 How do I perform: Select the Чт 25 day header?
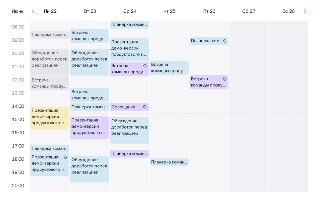(x=170, y=11)
